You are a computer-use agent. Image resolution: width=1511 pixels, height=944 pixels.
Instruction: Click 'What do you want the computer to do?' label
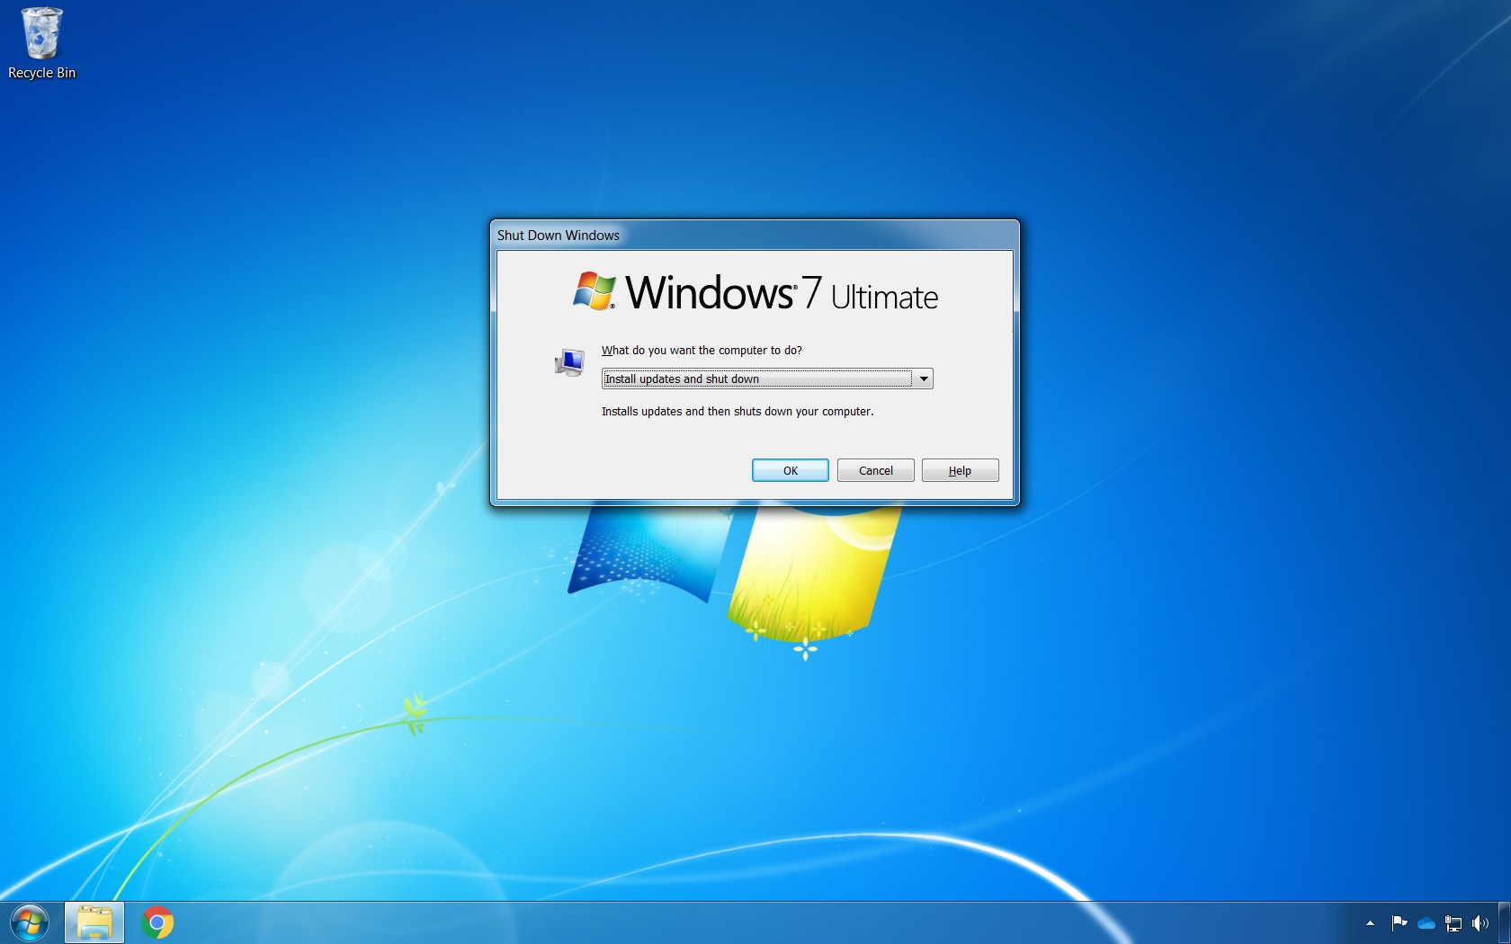702,351
